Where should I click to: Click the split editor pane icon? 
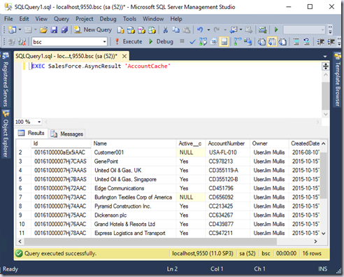click(x=326, y=66)
